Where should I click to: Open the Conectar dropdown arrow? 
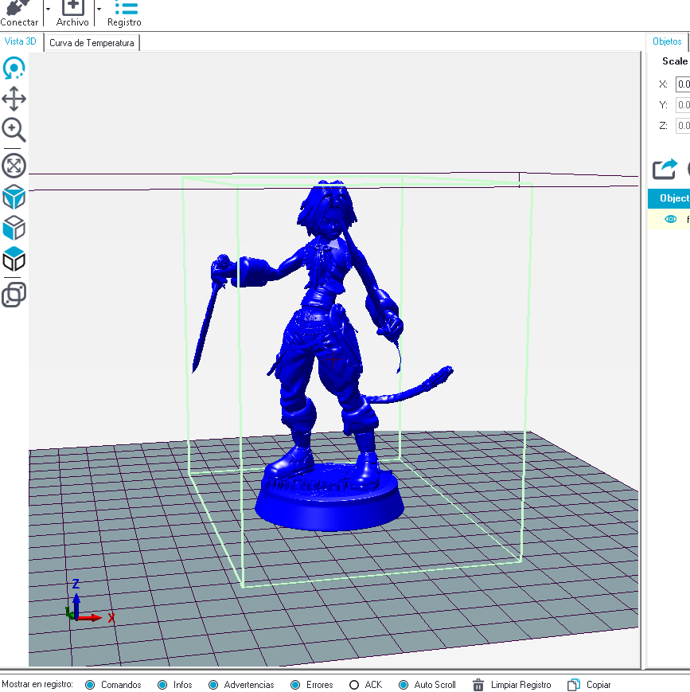(48, 8)
